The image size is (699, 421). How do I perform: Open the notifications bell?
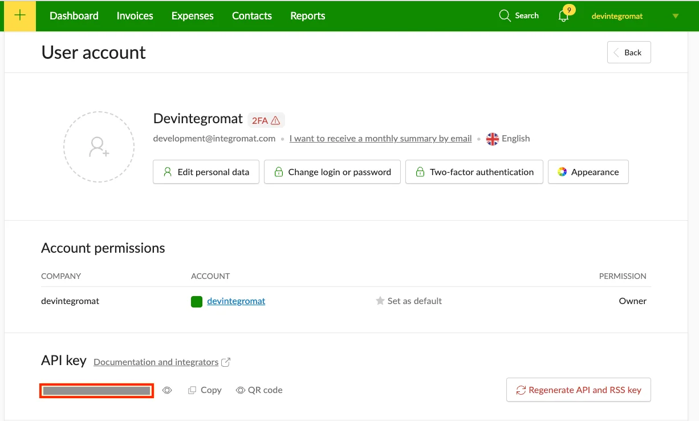[564, 16]
